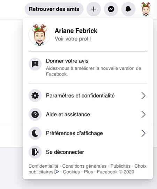The height and width of the screenshot is (189, 157).
Task: Expand Préférences d'affichage chevron
Action: (143, 133)
